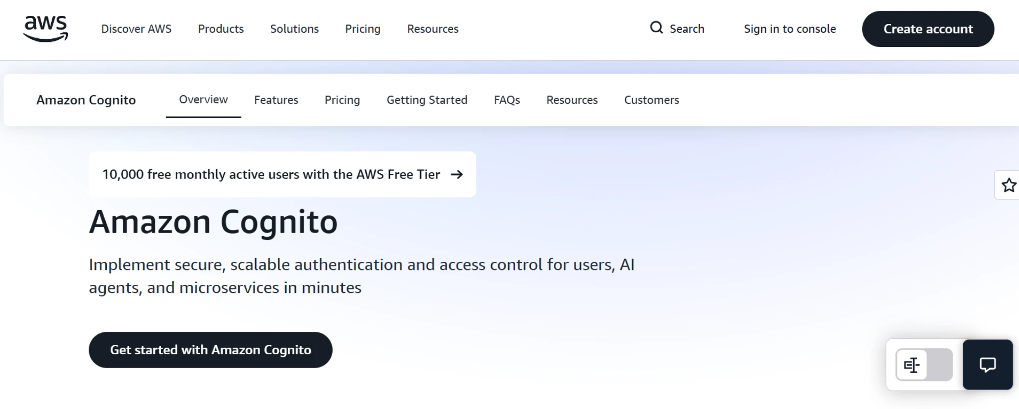Switch to the Customers tab
The image size is (1019, 409).
(652, 100)
